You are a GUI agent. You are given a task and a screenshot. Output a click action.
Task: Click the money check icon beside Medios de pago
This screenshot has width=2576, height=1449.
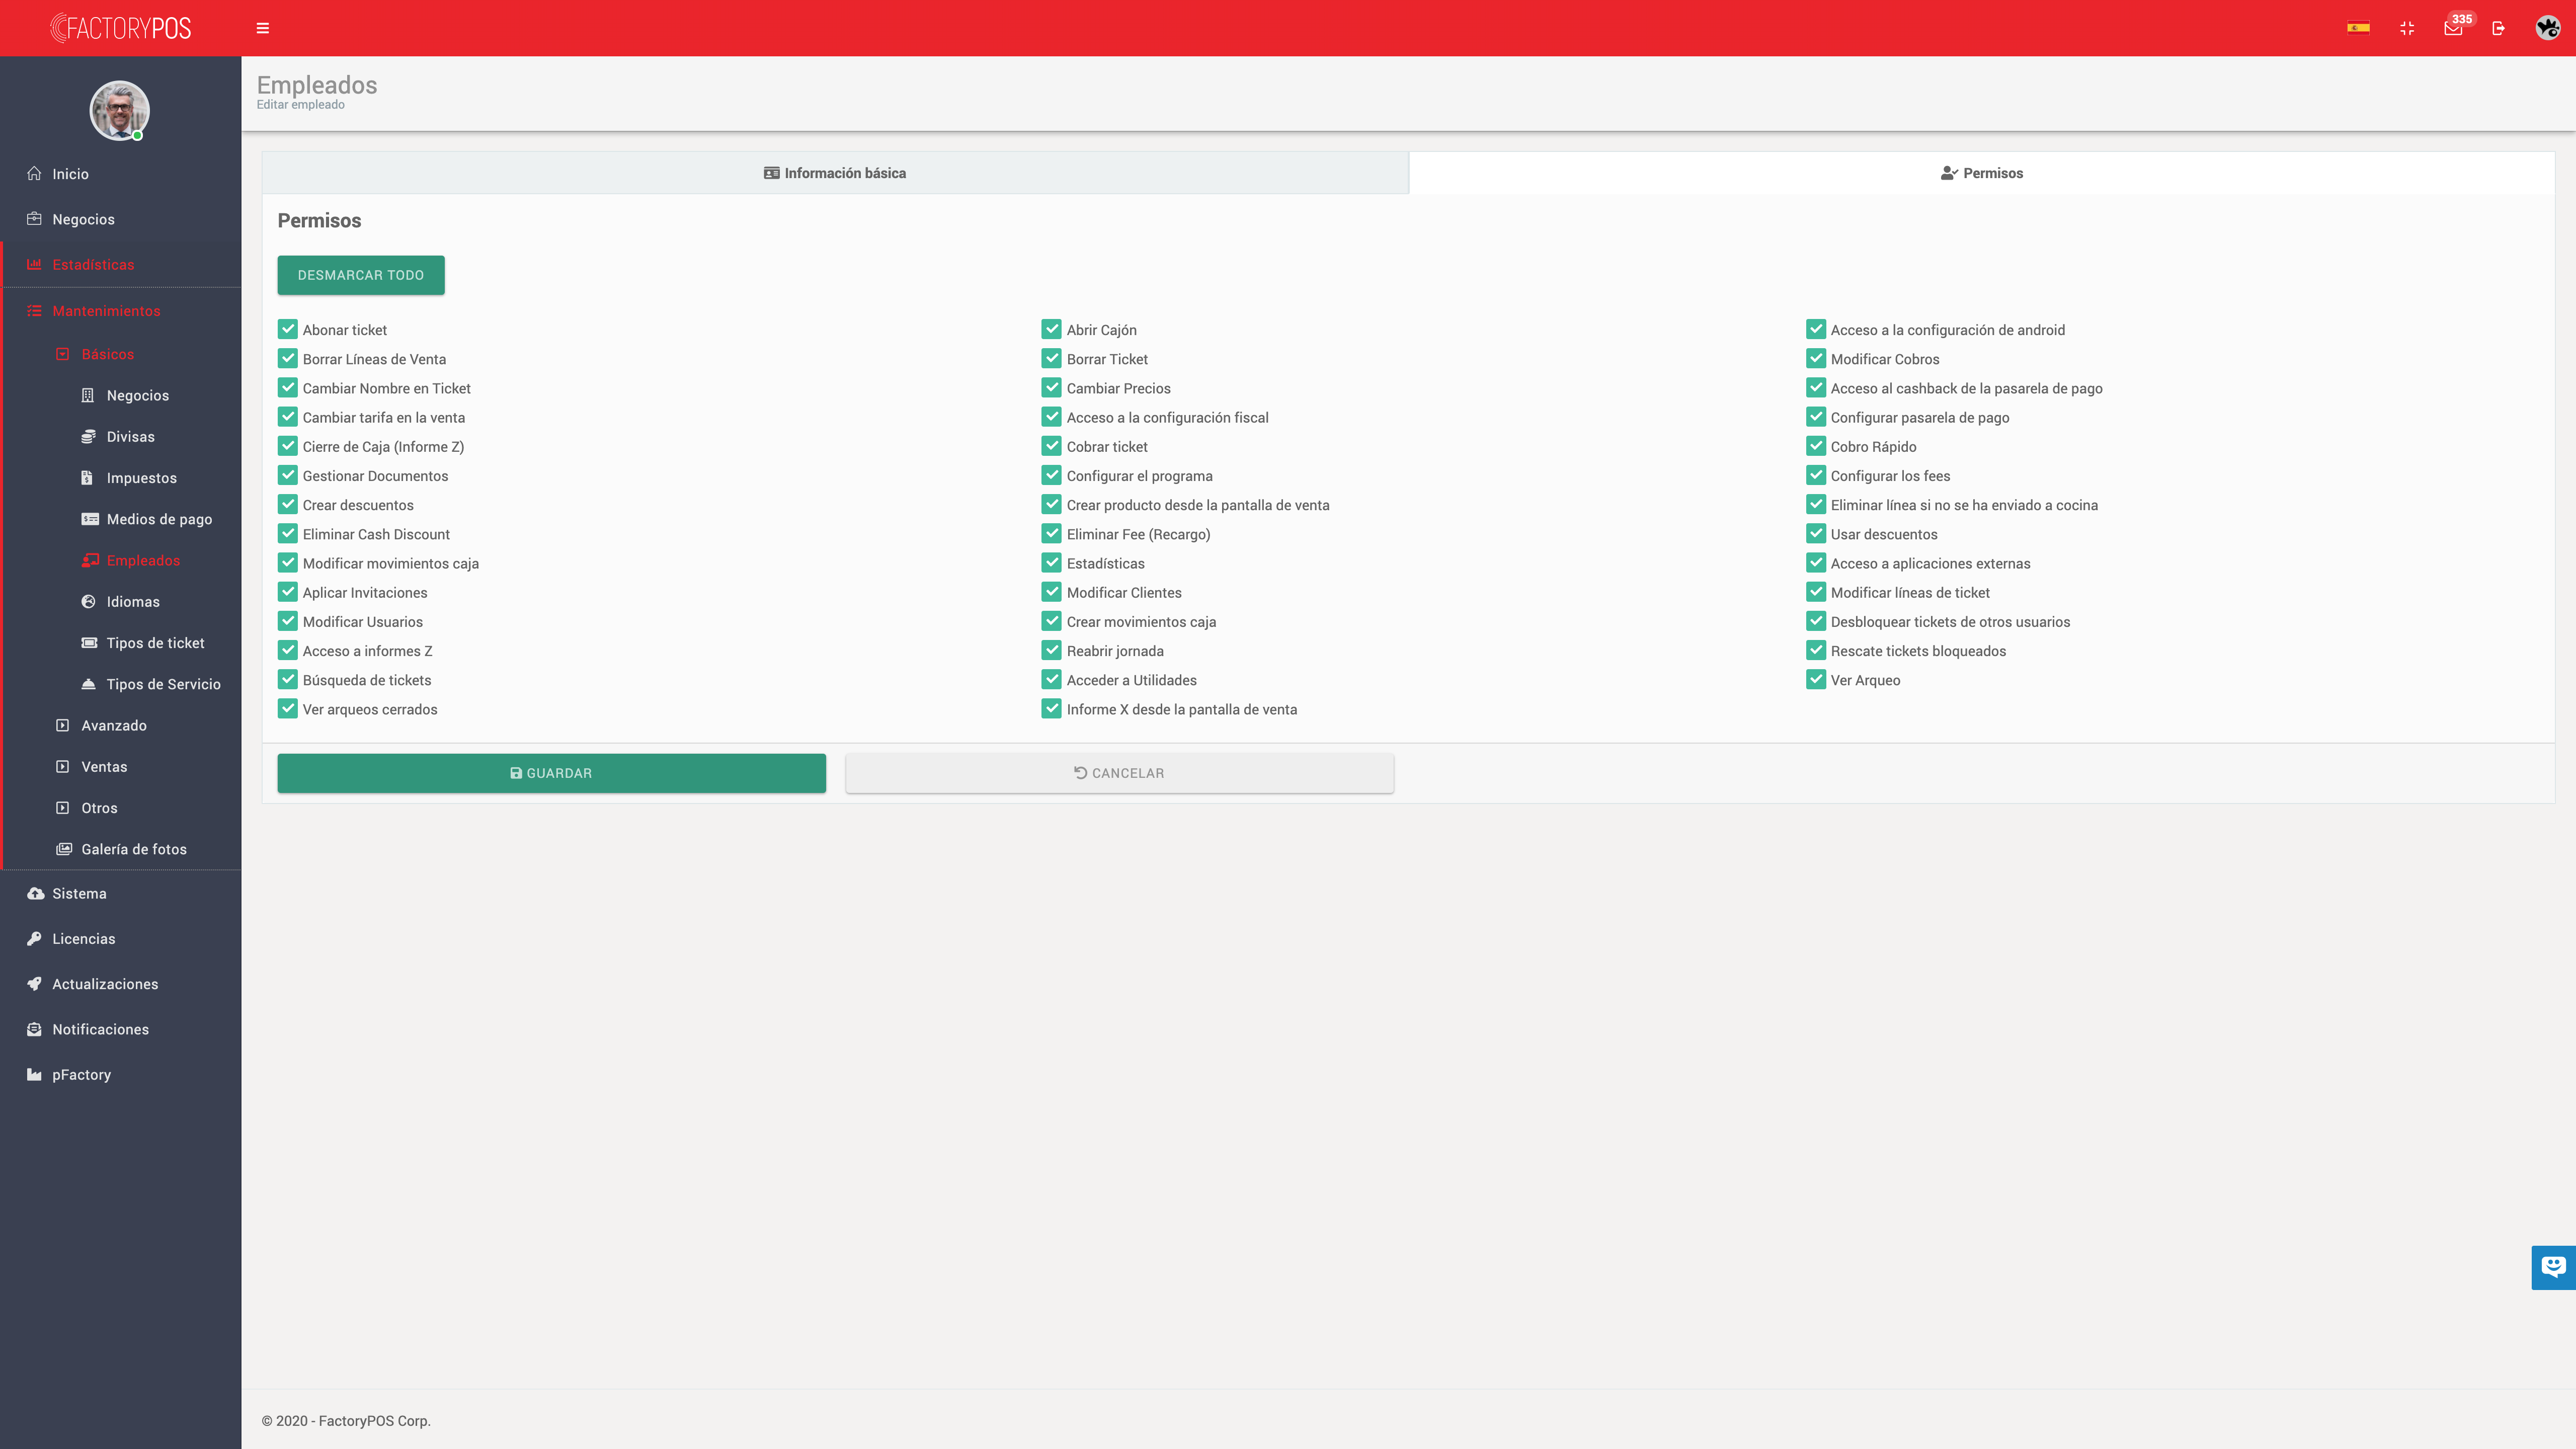pyautogui.click(x=90, y=519)
